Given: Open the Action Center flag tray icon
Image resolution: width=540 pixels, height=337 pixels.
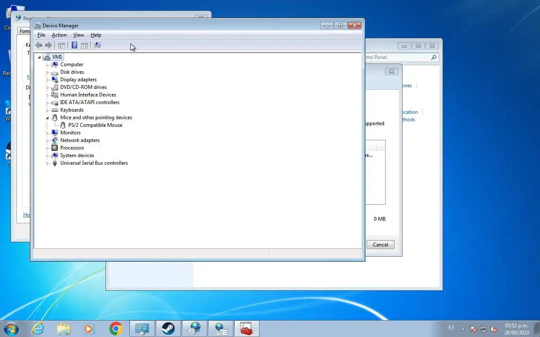Looking at the screenshot, I should (x=473, y=329).
